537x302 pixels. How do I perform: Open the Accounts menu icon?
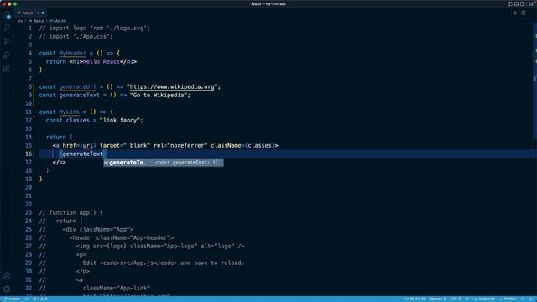[x=7, y=276]
